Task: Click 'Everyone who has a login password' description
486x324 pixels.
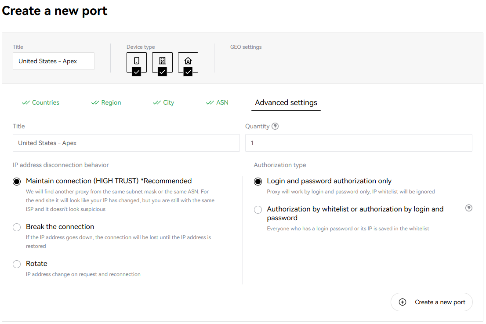Action: click(348, 229)
